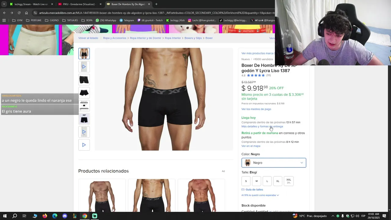Select size S

pyautogui.click(x=246, y=181)
